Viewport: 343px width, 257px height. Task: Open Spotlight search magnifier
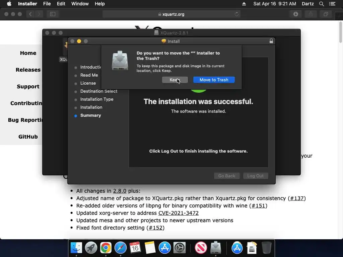pos(321,4)
